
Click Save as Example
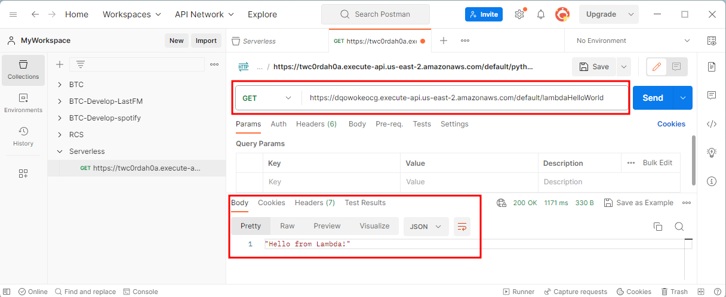point(638,203)
